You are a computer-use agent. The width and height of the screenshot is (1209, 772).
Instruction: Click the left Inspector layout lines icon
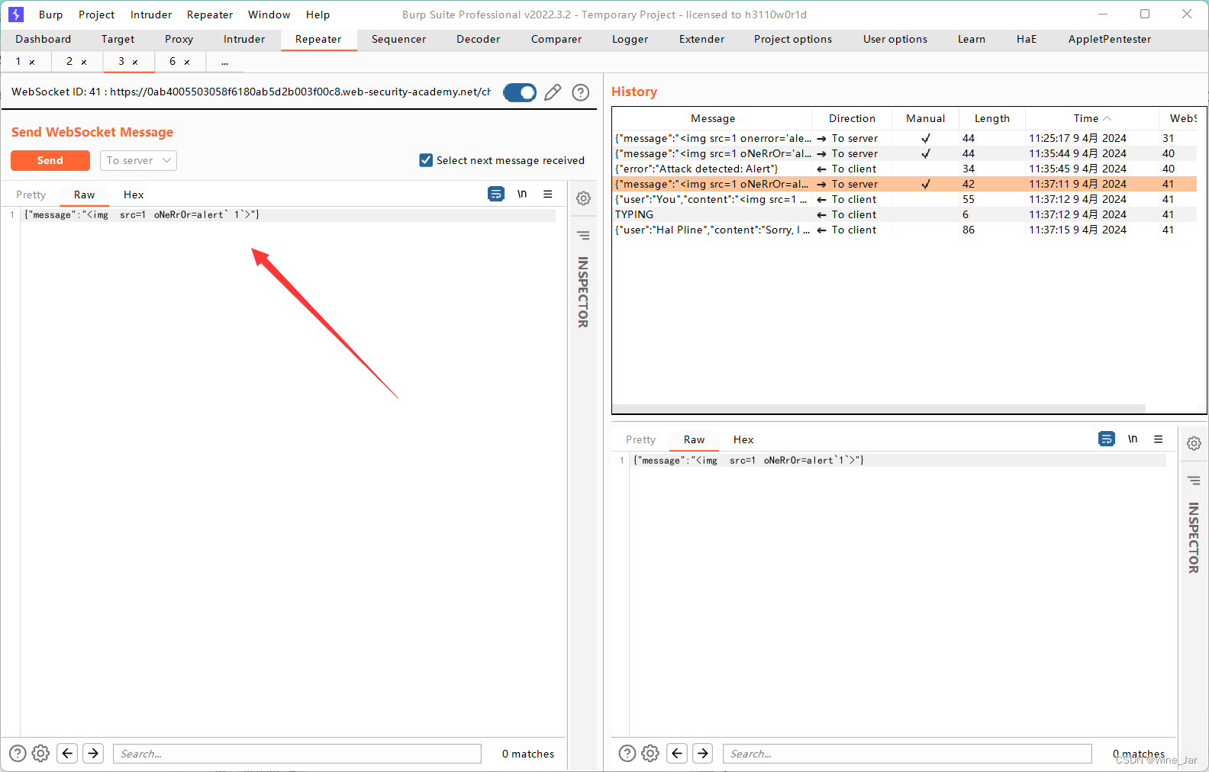583,235
